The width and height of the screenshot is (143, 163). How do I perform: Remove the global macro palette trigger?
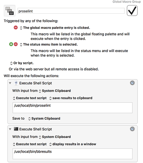16,28
